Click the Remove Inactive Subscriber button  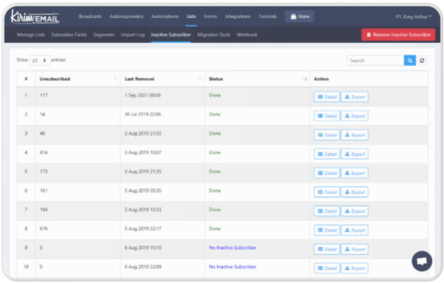point(398,34)
